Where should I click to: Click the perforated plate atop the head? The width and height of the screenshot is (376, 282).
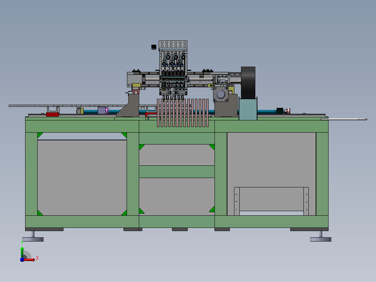(173, 44)
